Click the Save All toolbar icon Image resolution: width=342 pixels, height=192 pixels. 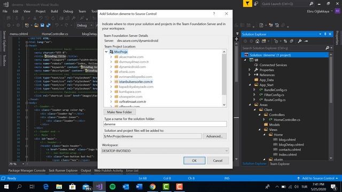tap(48, 26)
